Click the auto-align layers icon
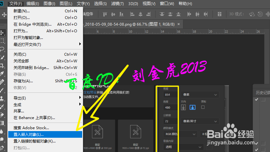Screen dimensions: 270x152 click(x=219, y=14)
